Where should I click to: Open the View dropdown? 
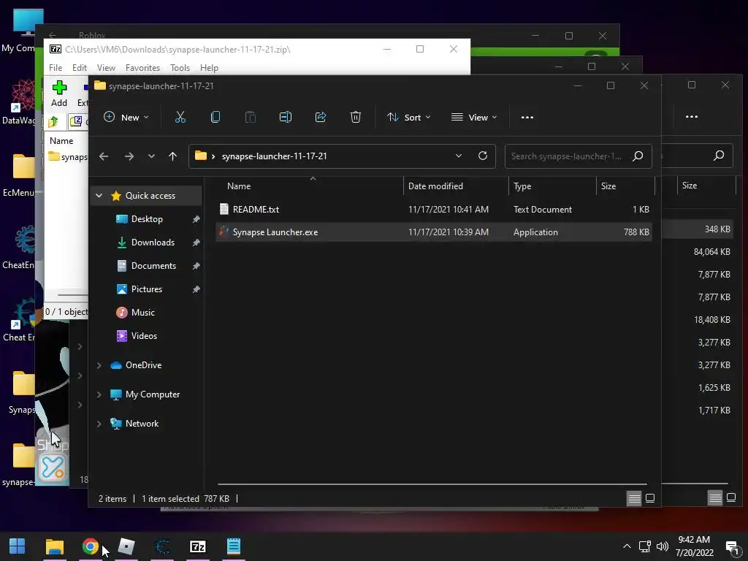pos(474,118)
